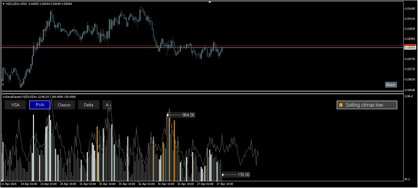Click the white dot marker beside 135.00

coord(223,175)
